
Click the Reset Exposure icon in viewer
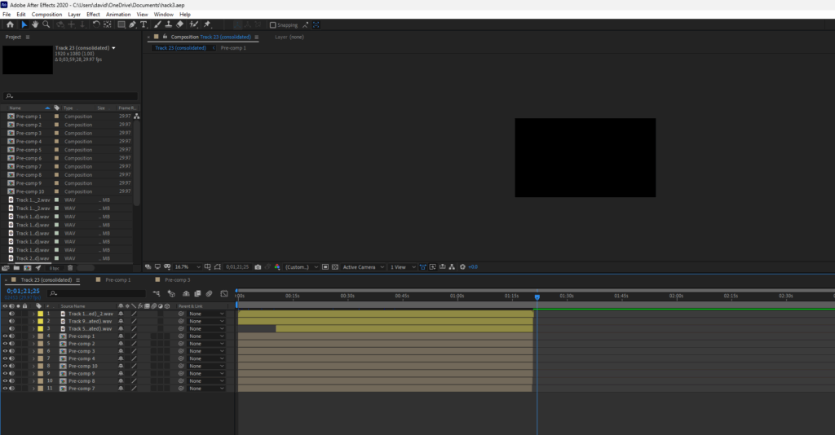tap(463, 267)
